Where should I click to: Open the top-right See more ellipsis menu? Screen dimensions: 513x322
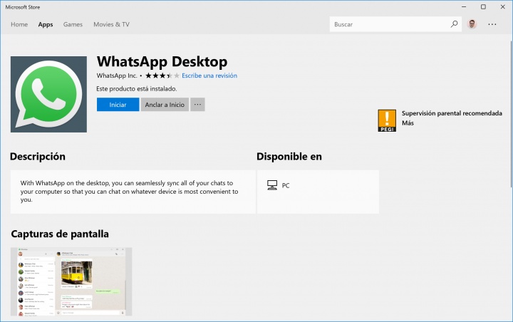[x=492, y=24]
